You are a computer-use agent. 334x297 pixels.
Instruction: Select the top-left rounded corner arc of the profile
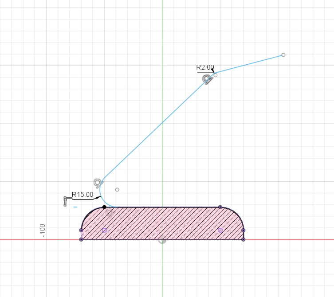click(x=88, y=214)
